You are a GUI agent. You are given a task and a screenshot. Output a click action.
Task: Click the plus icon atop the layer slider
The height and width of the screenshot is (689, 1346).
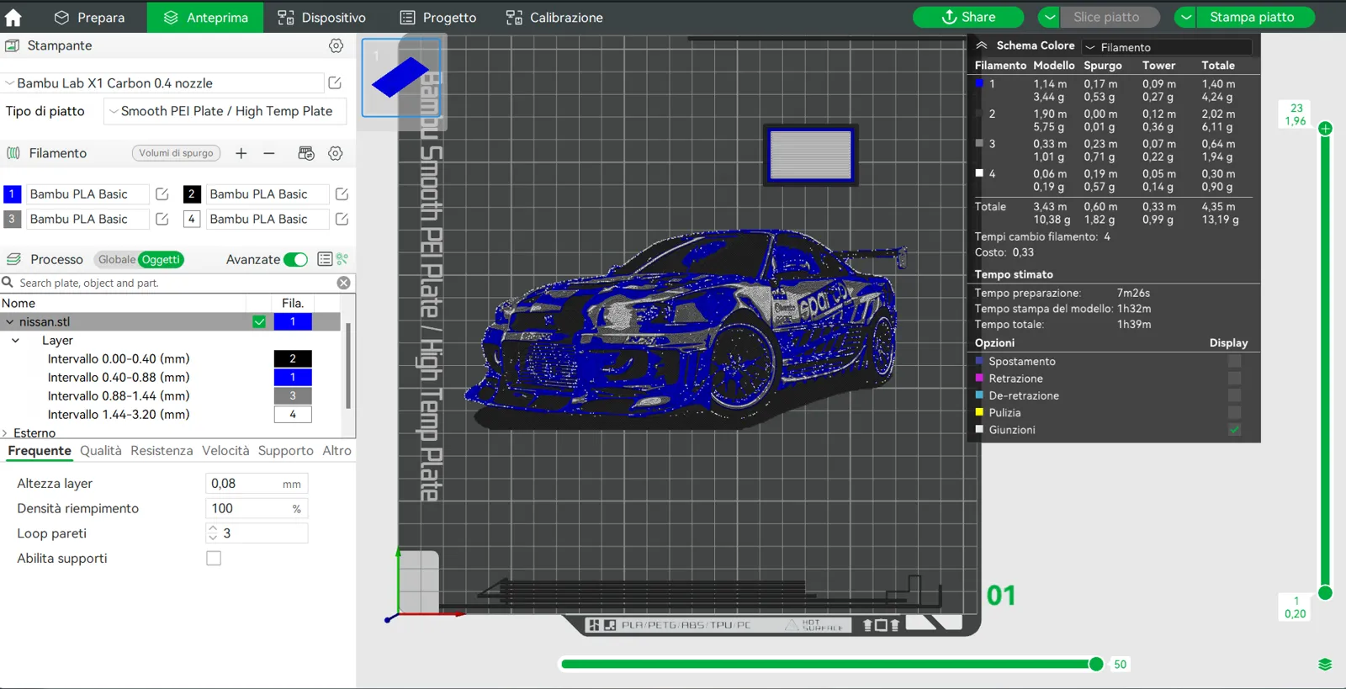point(1325,129)
